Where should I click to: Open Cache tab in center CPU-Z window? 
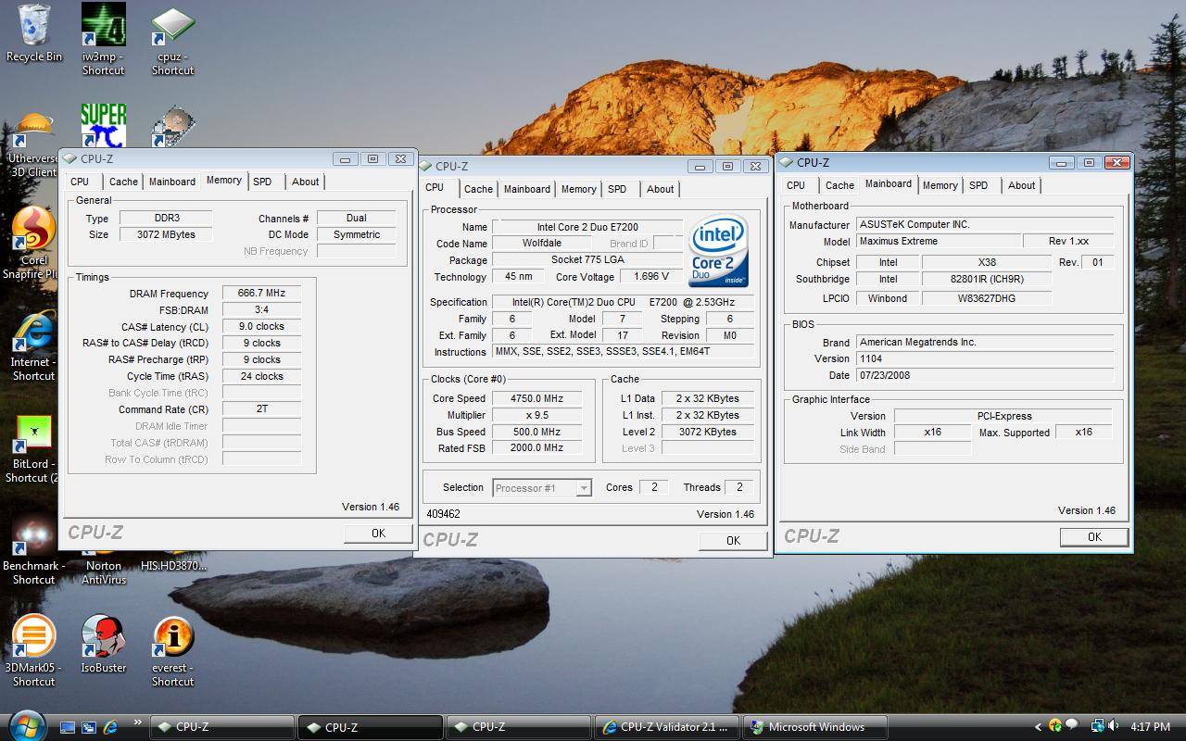coord(478,189)
